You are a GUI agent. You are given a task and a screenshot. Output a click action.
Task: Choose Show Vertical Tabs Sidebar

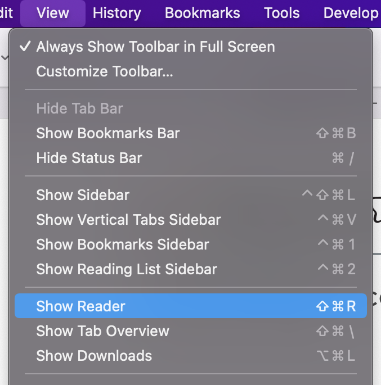click(191, 220)
